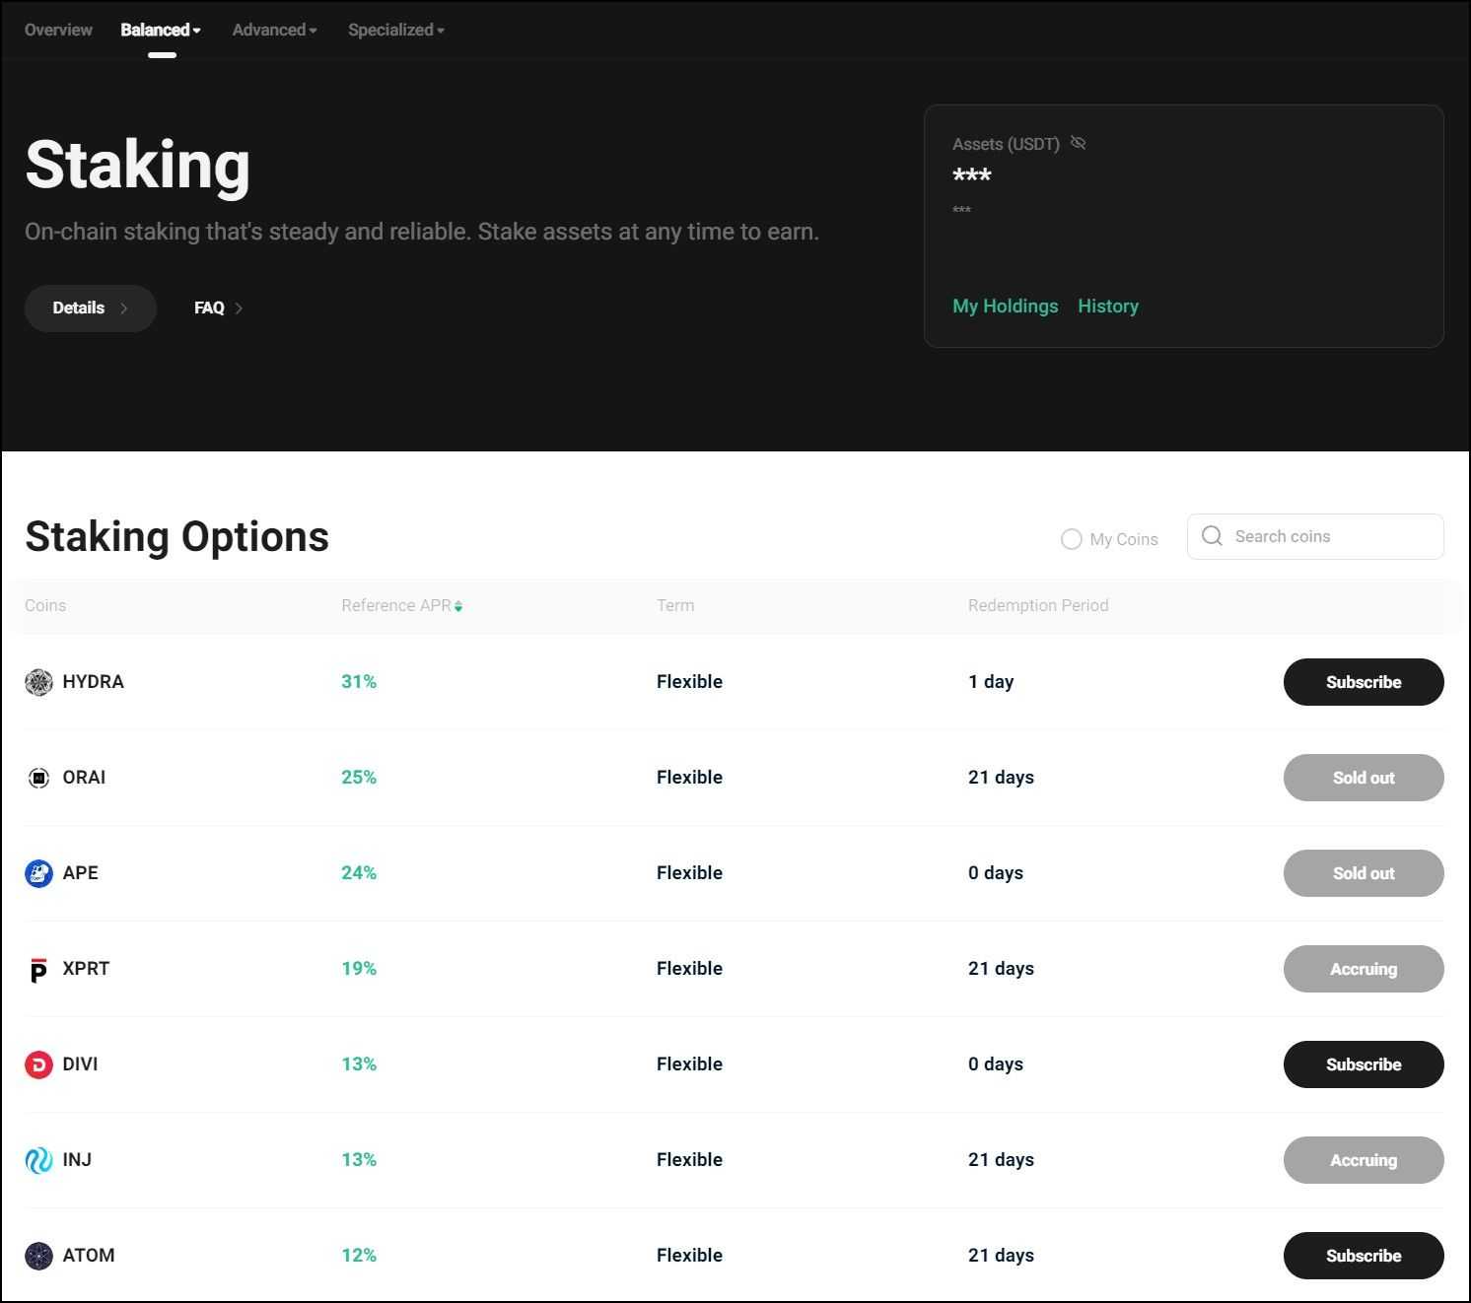The width and height of the screenshot is (1471, 1303).
Task: Switch to the Overview tab
Action: (x=57, y=30)
